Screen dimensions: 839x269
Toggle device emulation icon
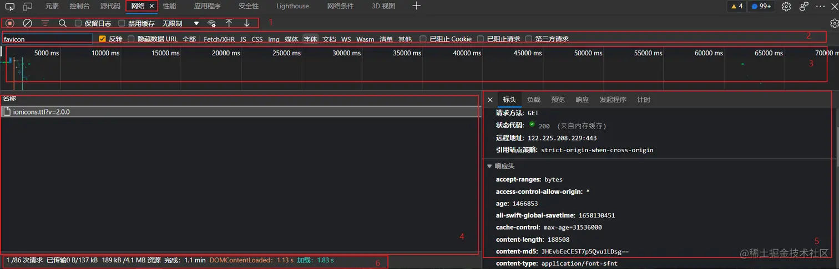pos(27,6)
